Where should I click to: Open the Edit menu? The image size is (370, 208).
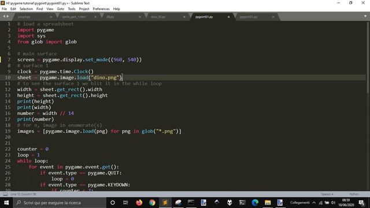pos(13,9)
